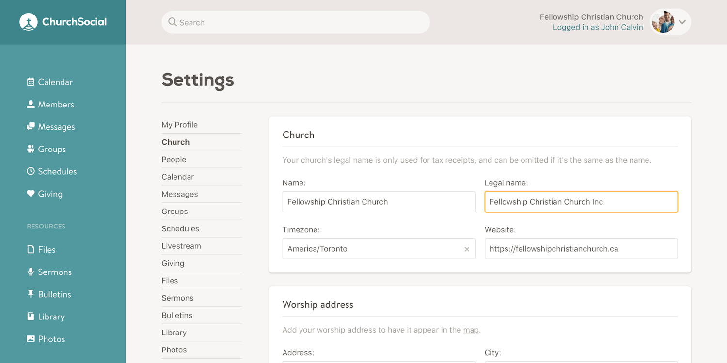Open Calendar from the sidebar icon
Screen dimensions: 727x363
click(x=31, y=82)
